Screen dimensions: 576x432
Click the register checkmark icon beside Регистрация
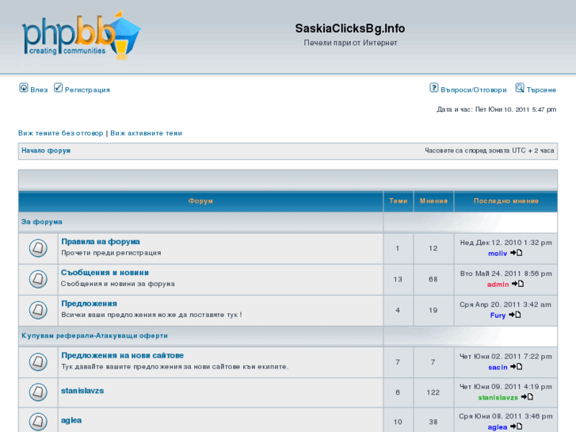[x=58, y=88]
